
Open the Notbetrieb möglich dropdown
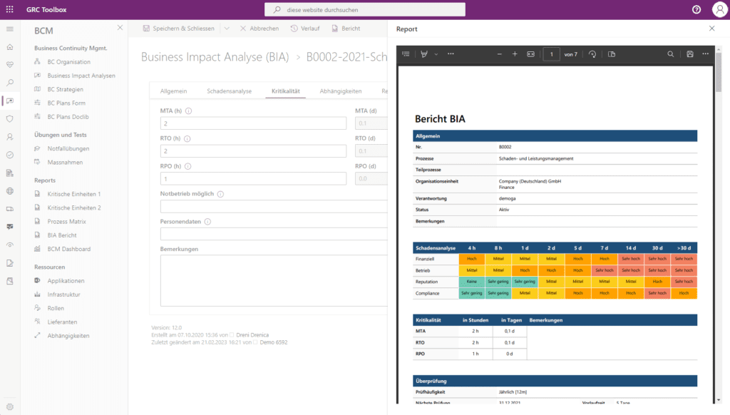tap(274, 206)
